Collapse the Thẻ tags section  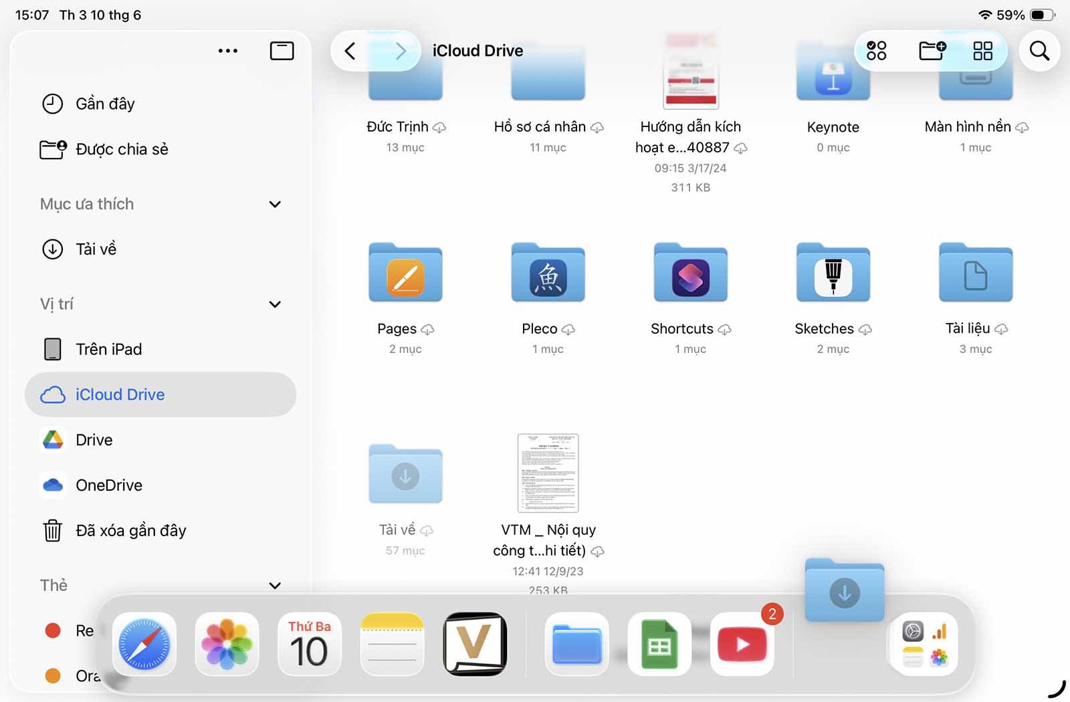click(x=274, y=586)
